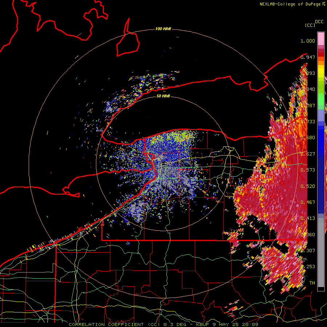Image resolution: width=327 pixels, height=327 pixels.
Task: Click the [CC] legend unit label
Action: point(310,25)
